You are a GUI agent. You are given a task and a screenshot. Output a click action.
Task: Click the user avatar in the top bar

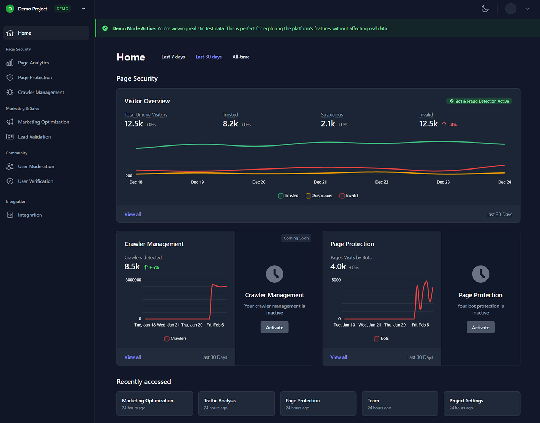(x=511, y=9)
